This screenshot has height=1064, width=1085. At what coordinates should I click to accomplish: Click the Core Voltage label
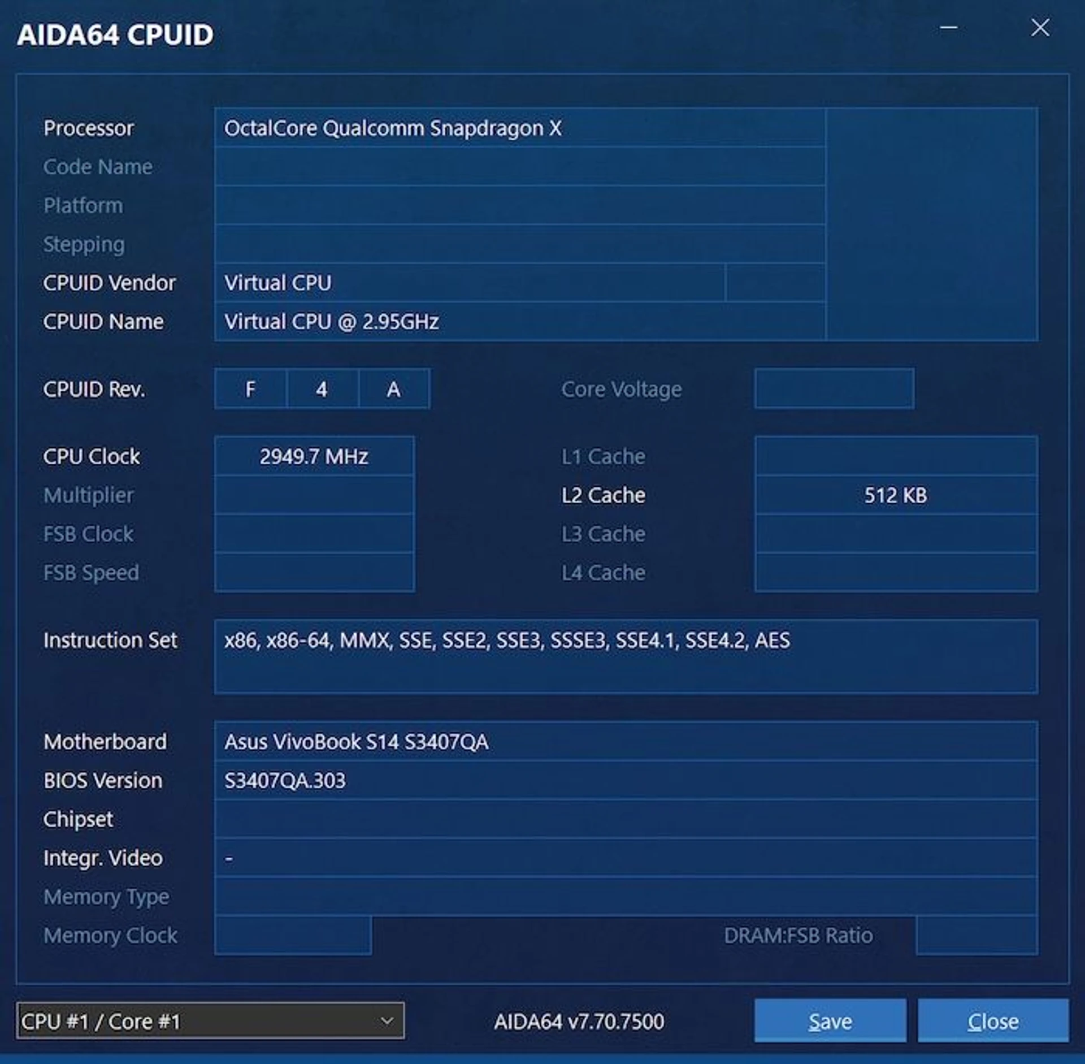pyautogui.click(x=622, y=389)
